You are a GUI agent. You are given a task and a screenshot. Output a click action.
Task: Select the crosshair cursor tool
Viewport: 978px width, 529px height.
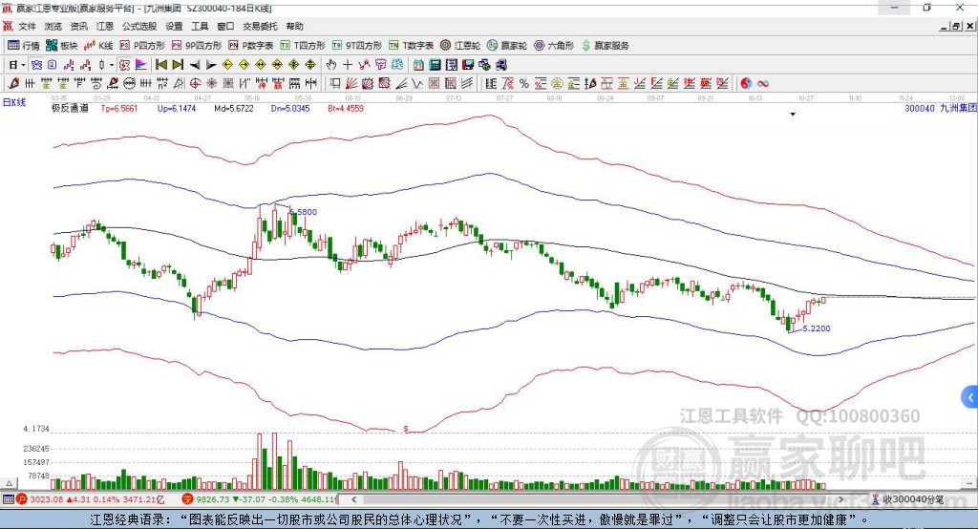point(348,65)
